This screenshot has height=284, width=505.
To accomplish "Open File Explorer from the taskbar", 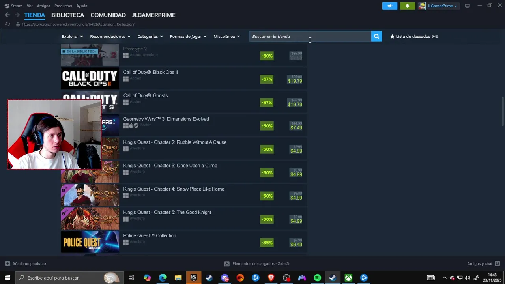I will [x=178, y=278].
